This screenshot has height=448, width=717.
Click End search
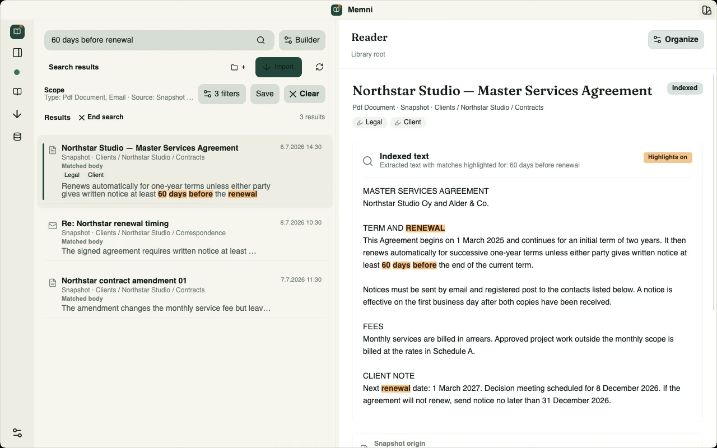click(101, 118)
